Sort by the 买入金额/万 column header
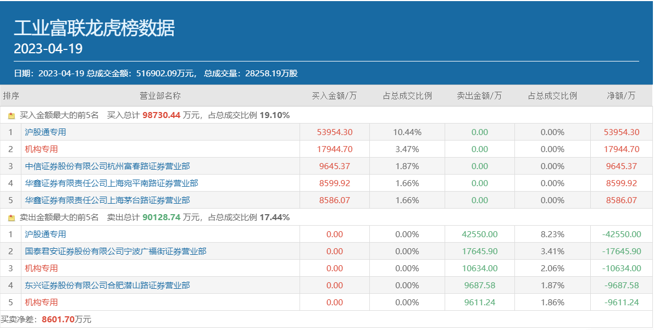This screenshot has width=654, height=330. 335,95
